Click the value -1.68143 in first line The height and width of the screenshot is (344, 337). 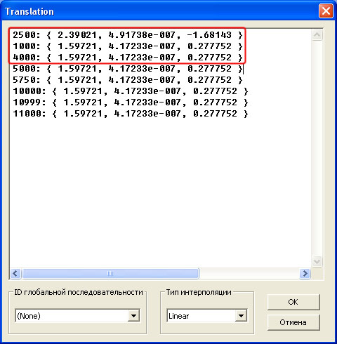(209, 35)
